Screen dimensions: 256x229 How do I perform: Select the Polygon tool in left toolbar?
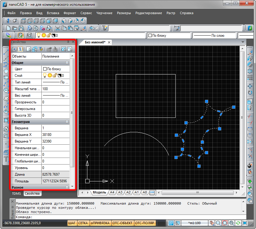[x=6, y=71]
